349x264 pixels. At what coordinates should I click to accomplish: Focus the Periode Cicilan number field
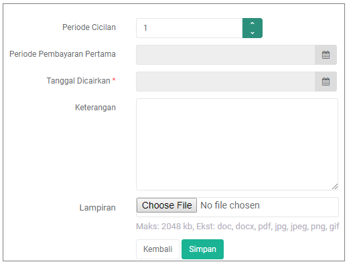tap(190, 28)
